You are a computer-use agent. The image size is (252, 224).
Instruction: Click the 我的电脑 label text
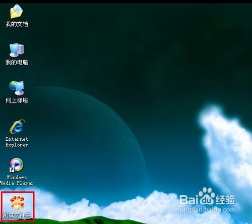[17, 63]
